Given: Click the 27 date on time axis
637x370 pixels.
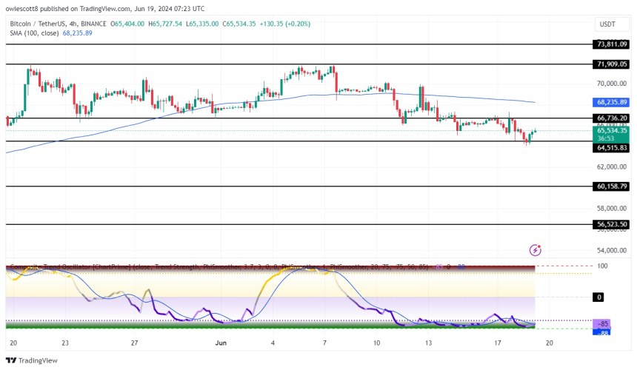Looking at the screenshot, I should (x=134, y=343).
